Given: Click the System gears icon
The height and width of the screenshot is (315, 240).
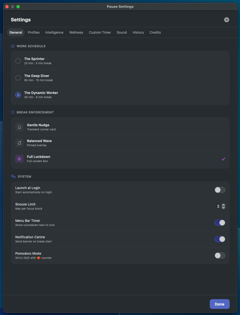Looking at the screenshot, I should click(13, 176).
